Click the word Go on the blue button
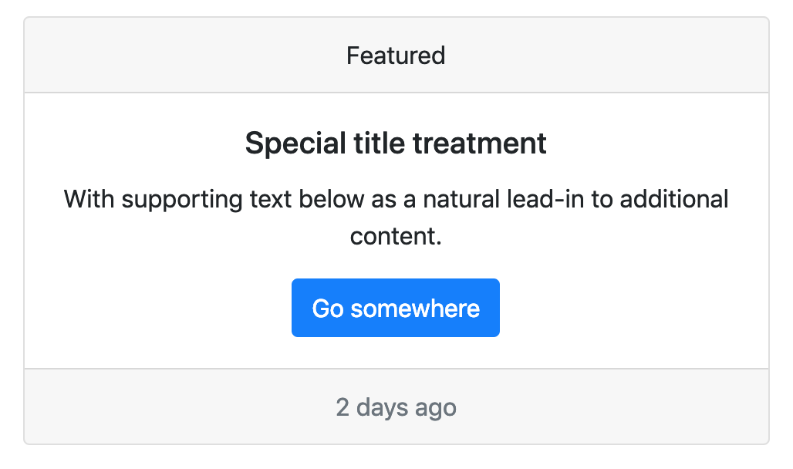The height and width of the screenshot is (469, 793). 328,309
